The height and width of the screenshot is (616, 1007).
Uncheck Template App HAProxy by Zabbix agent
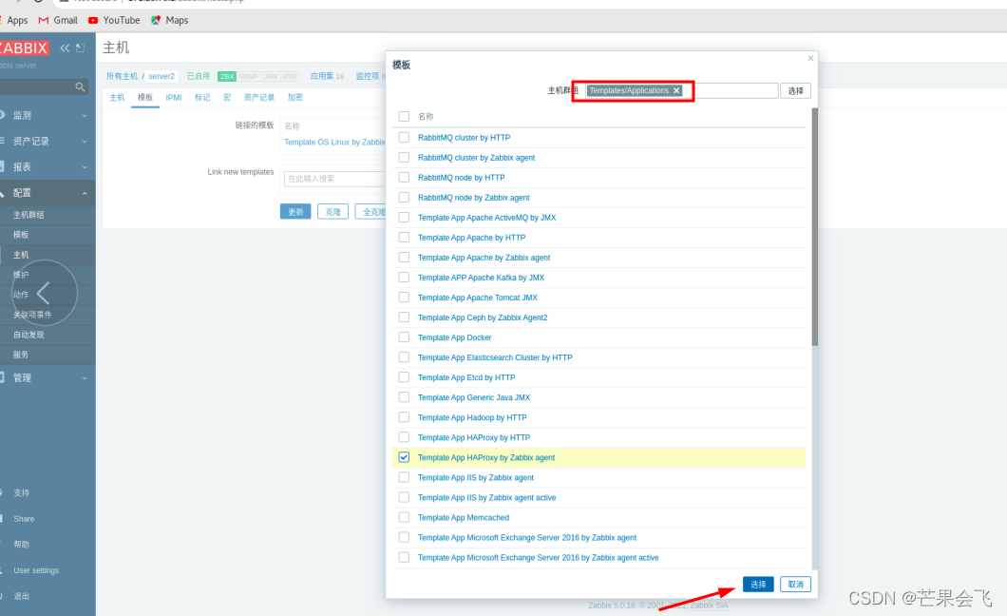[x=404, y=457]
